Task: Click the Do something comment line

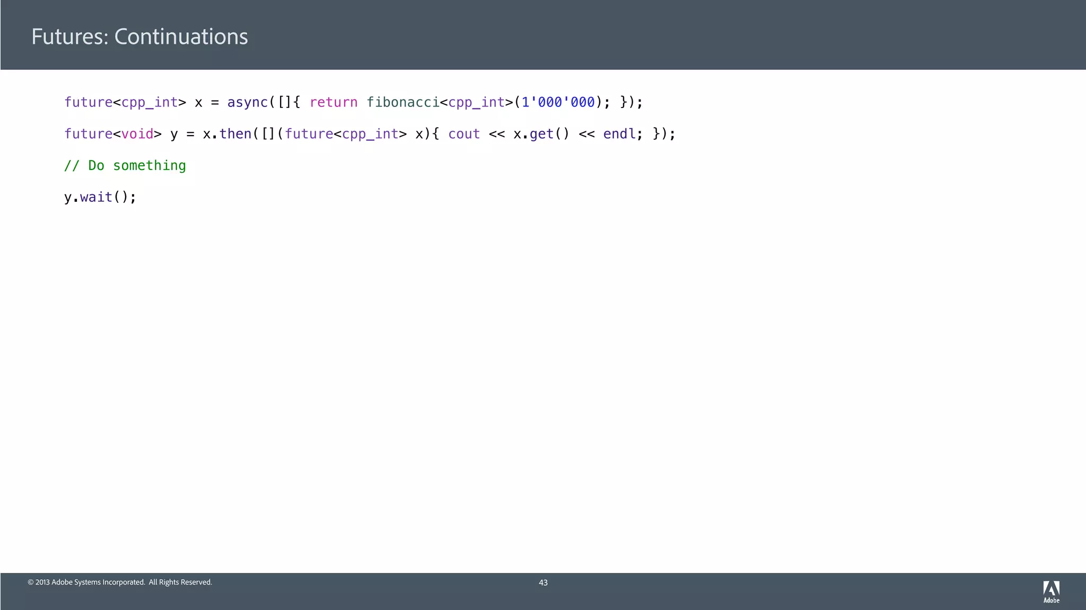Action: [125, 166]
